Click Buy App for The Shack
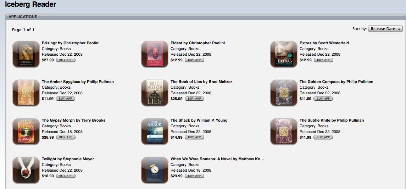 [x=194, y=137]
